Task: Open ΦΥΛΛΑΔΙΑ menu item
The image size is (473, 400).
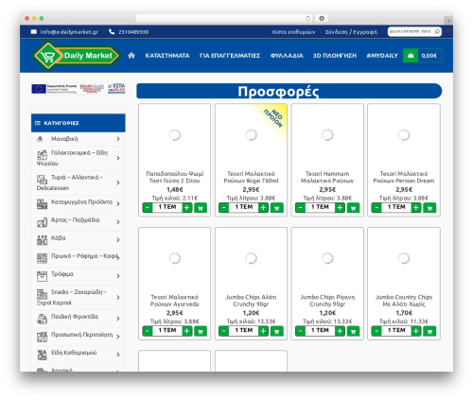Action: pyautogui.click(x=287, y=56)
